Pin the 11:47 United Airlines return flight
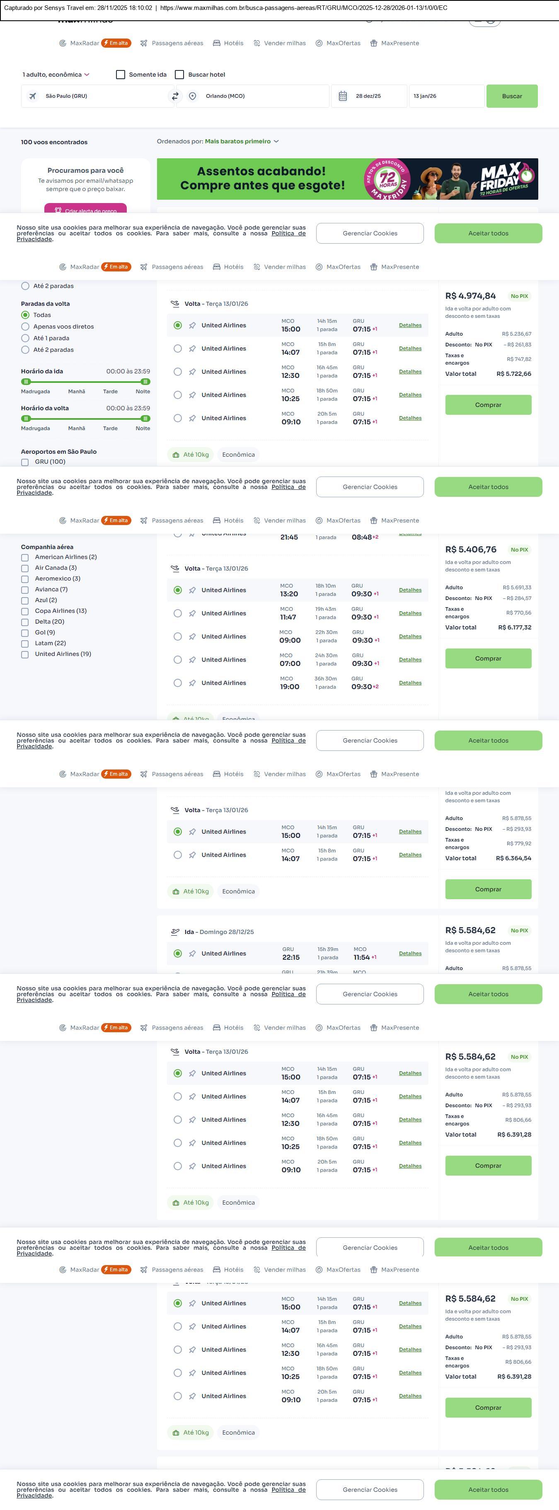This screenshot has height=1510, width=559. pos(192,614)
